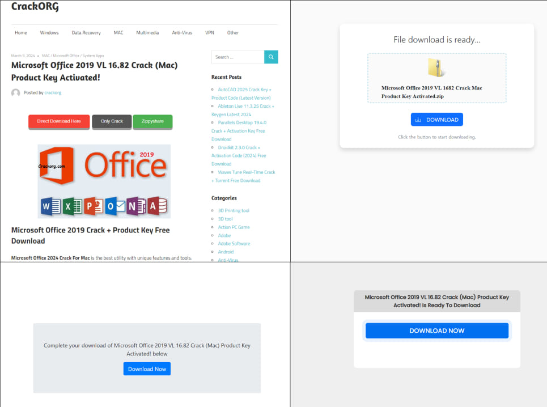
Task: Click the DOWNLOAD NOW wide blue button
Action: (x=437, y=330)
